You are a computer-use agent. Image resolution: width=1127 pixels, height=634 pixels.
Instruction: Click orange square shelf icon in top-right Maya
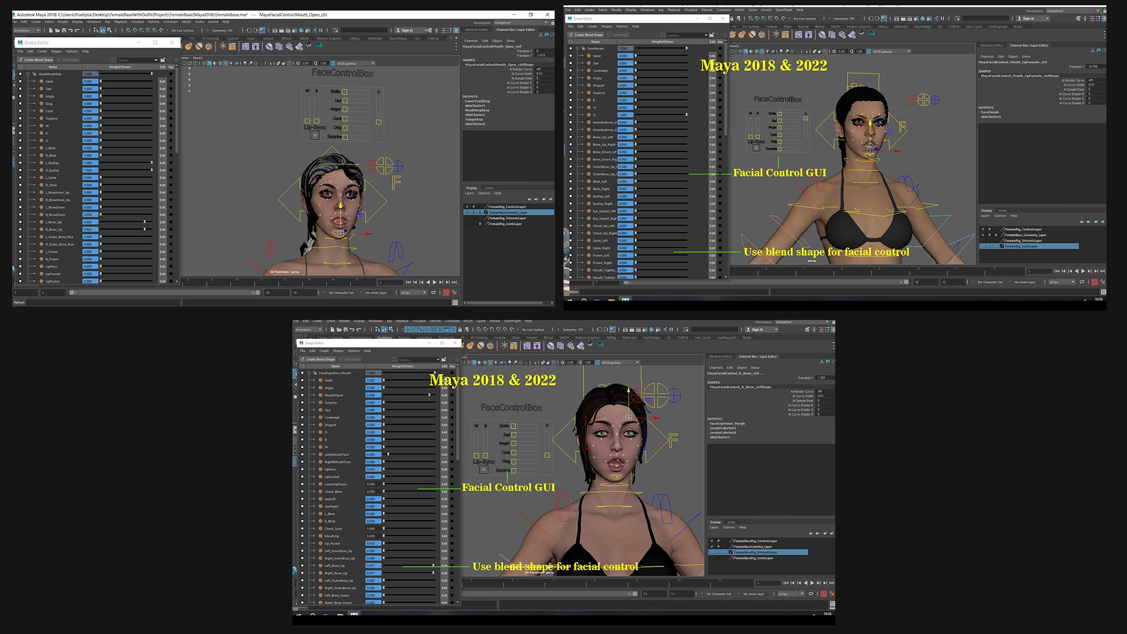coord(785,35)
